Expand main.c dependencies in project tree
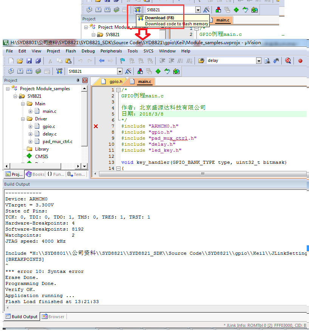This screenshot has width=309, height=331. [31, 111]
